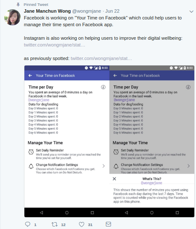Open Jane Manchun Wong's profile avatar
196x229 pixels.
pyautogui.click(x=12, y=17)
